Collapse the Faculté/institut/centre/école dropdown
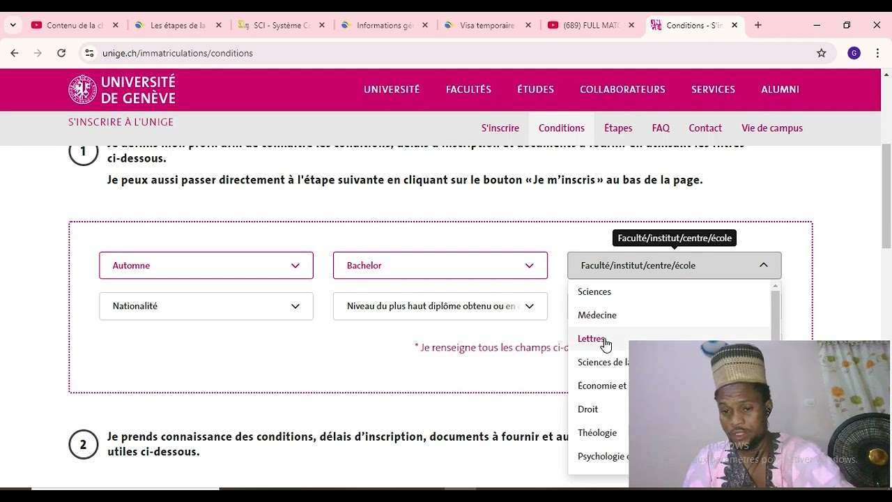The image size is (892, 502). pos(675,266)
